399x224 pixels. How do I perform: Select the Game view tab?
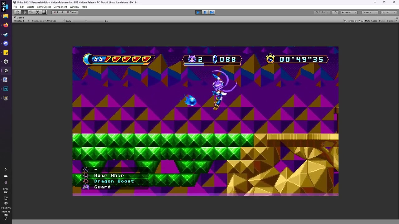coord(19,17)
